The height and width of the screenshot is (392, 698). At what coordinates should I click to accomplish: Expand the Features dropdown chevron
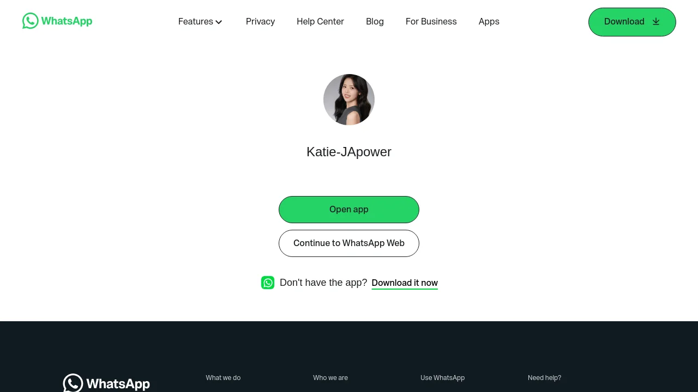click(x=219, y=22)
